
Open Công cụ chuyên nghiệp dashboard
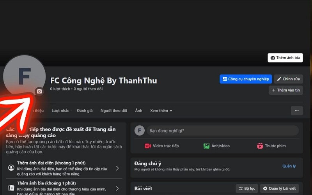246,79
